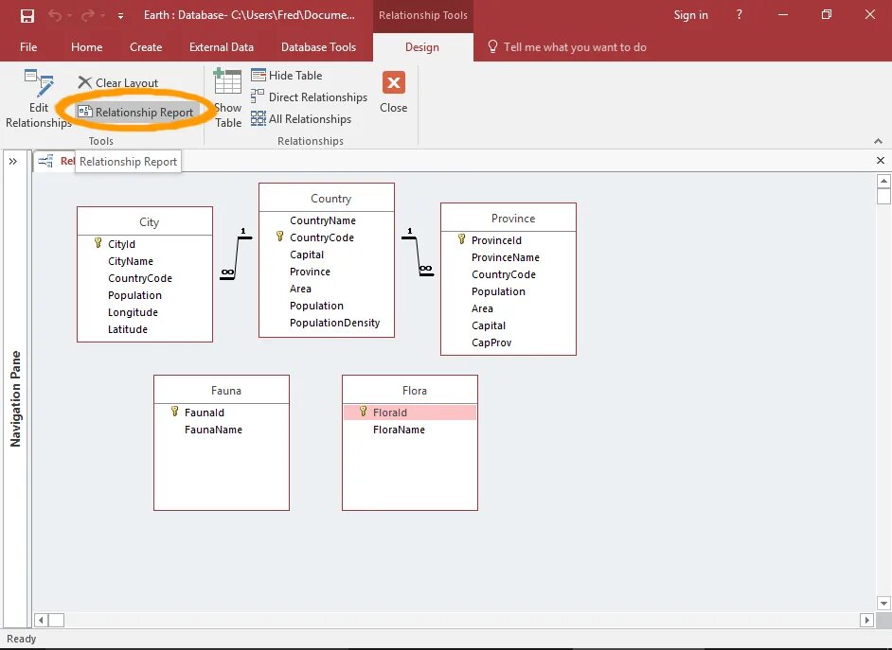Show Direct Relationships
Image resolution: width=892 pixels, height=650 pixels.
pyautogui.click(x=310, y=97)
